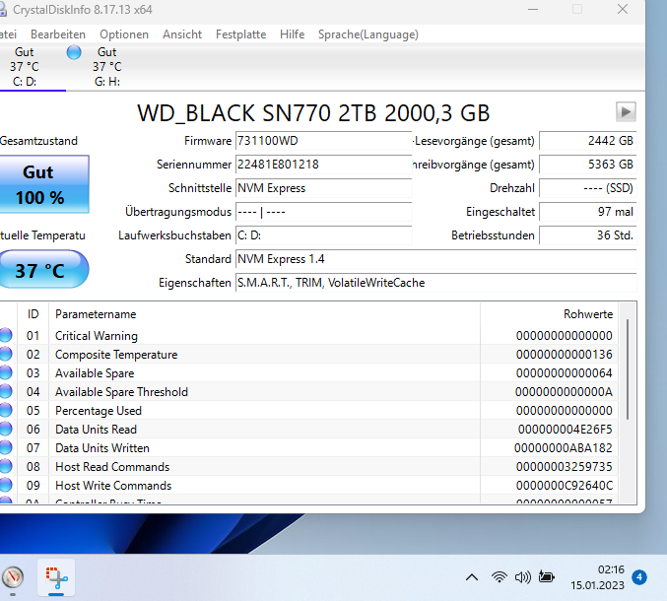The image size is (667, 601).
Task: Open the Optionen menu
Action: pos(124,34)
